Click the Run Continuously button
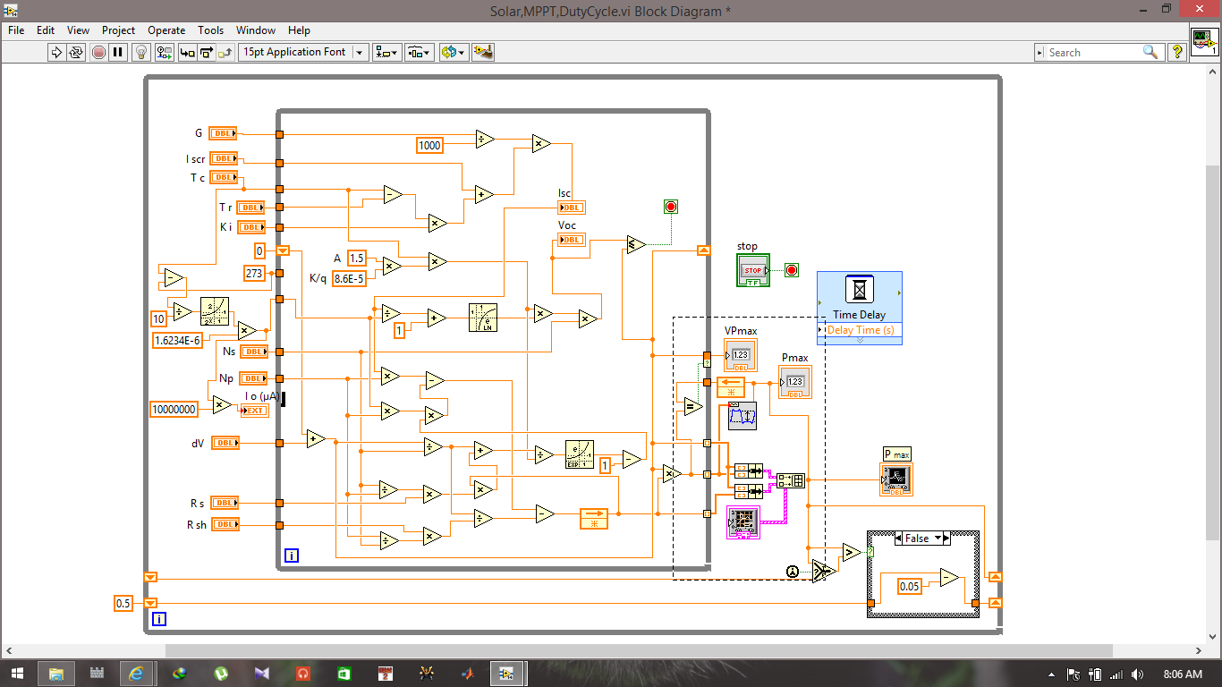Screen dimensions: 1222x687 pyautogui.click(x=76, y=52)
